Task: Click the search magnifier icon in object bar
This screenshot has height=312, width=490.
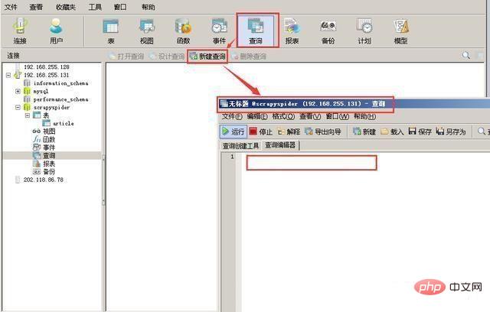Action: click(x=466, y=56)
